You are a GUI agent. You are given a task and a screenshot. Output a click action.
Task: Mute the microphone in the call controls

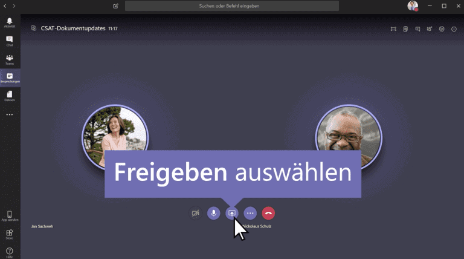pyautogui.click(x=213, y=213)
